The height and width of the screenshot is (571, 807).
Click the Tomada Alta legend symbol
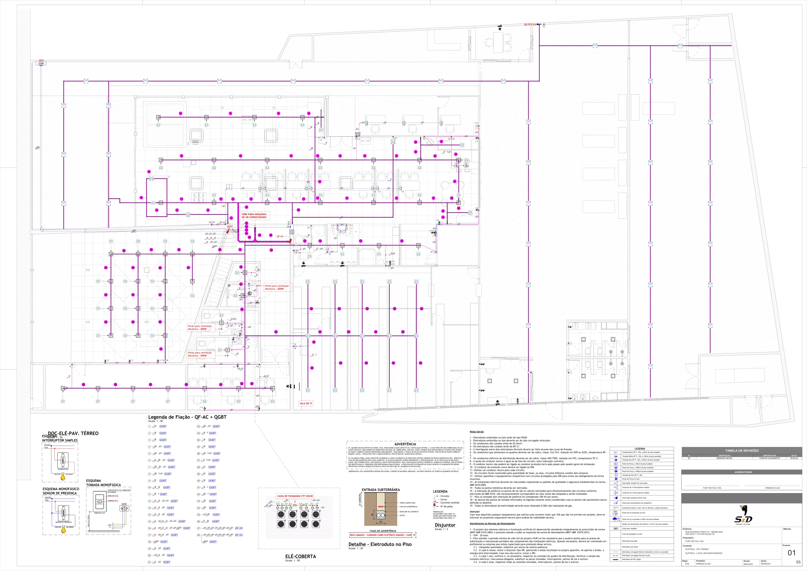coord(615,460)
